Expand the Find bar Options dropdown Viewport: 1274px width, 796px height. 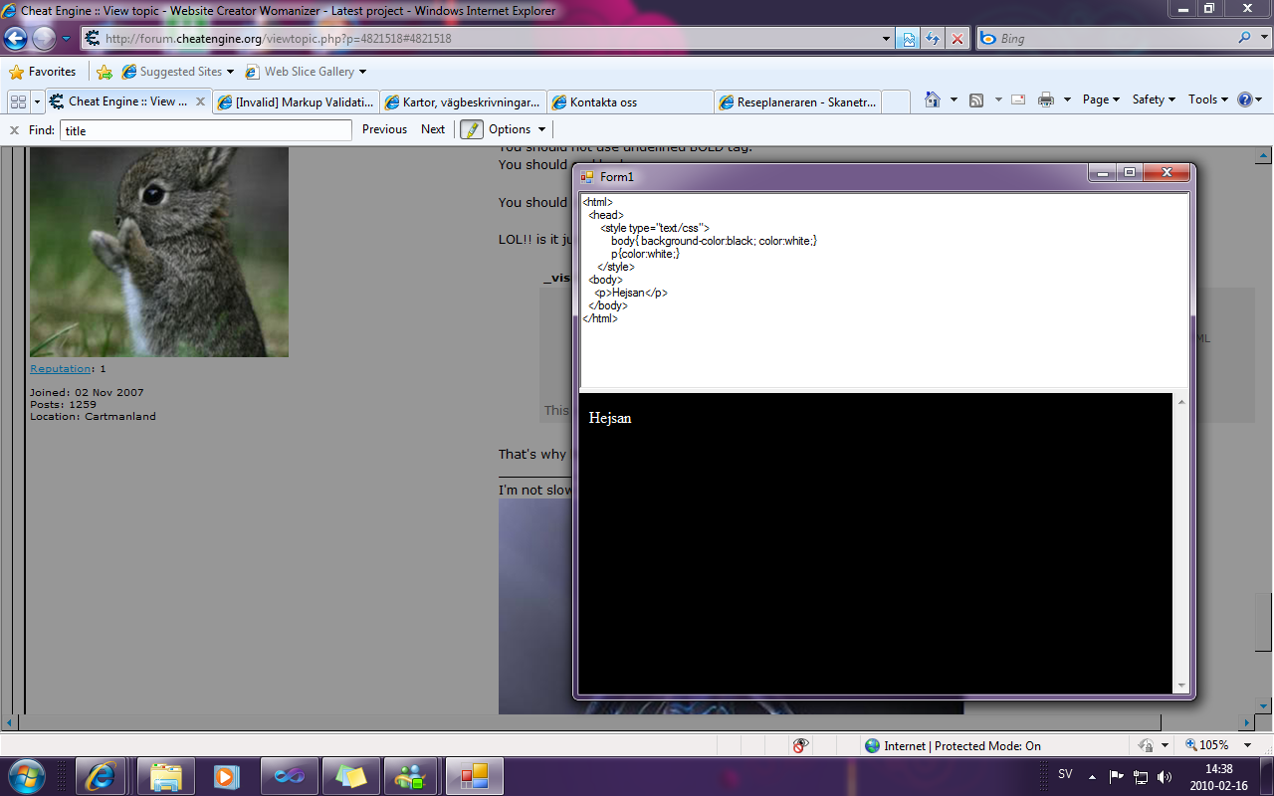click(x=517, y=129)
